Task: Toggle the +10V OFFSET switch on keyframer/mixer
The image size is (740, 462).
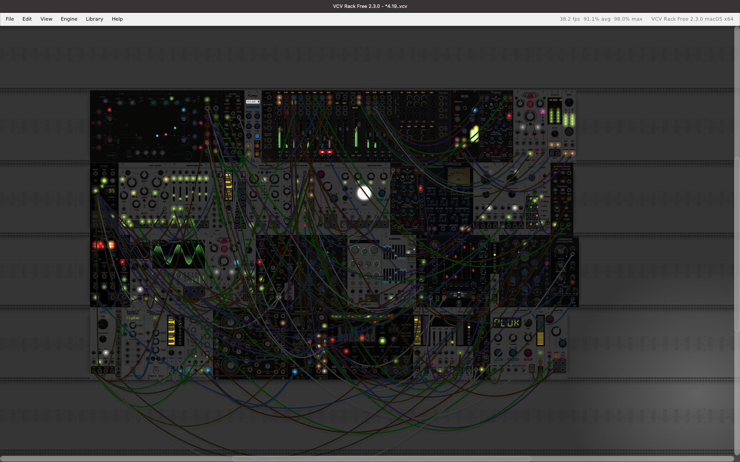Action: (x=344, y=209)
